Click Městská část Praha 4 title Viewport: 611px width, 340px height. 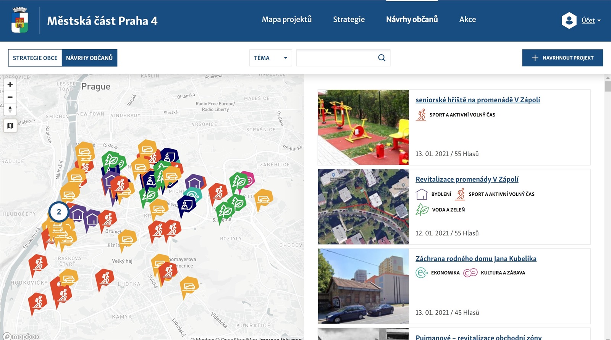pos(102,21)
